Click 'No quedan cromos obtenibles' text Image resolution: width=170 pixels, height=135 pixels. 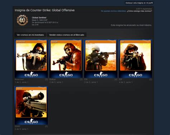point(113,11)
